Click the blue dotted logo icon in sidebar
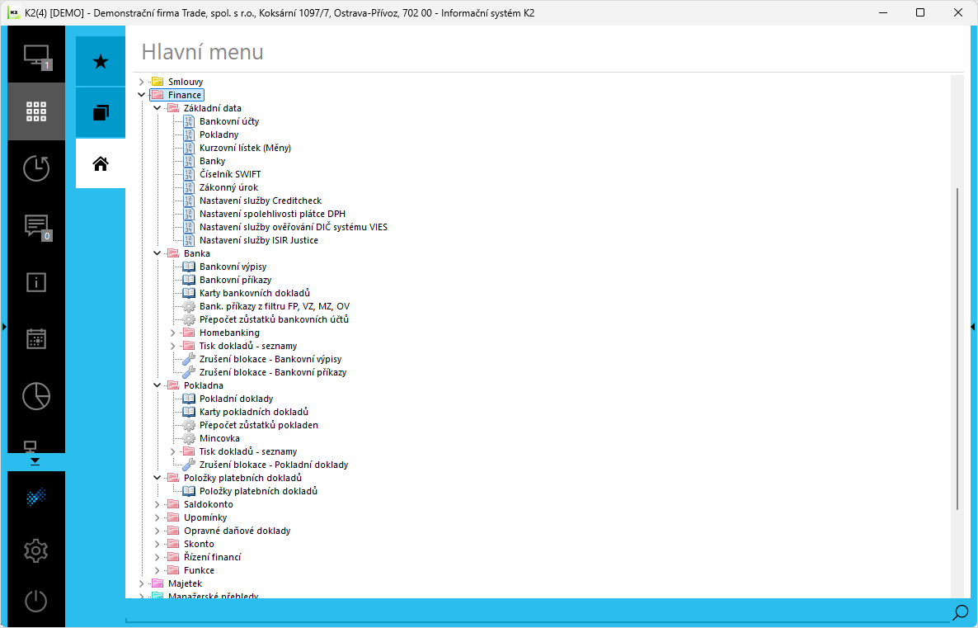 [x=36, y=497]
